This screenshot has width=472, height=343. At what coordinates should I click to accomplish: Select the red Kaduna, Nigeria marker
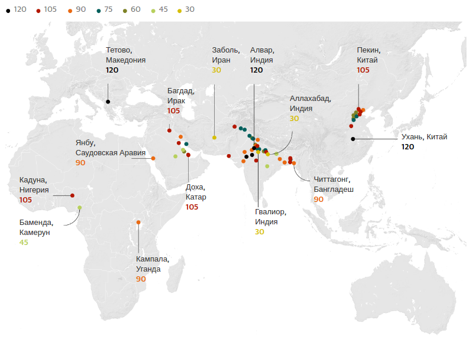pos(72,195)
